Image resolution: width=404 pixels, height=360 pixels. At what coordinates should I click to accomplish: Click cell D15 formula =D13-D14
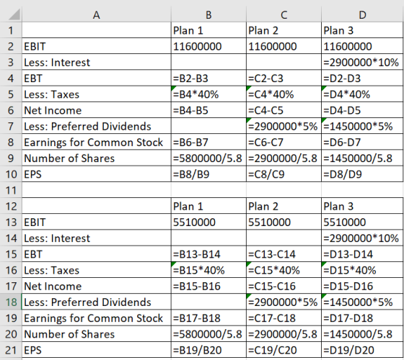pos(362,253)
